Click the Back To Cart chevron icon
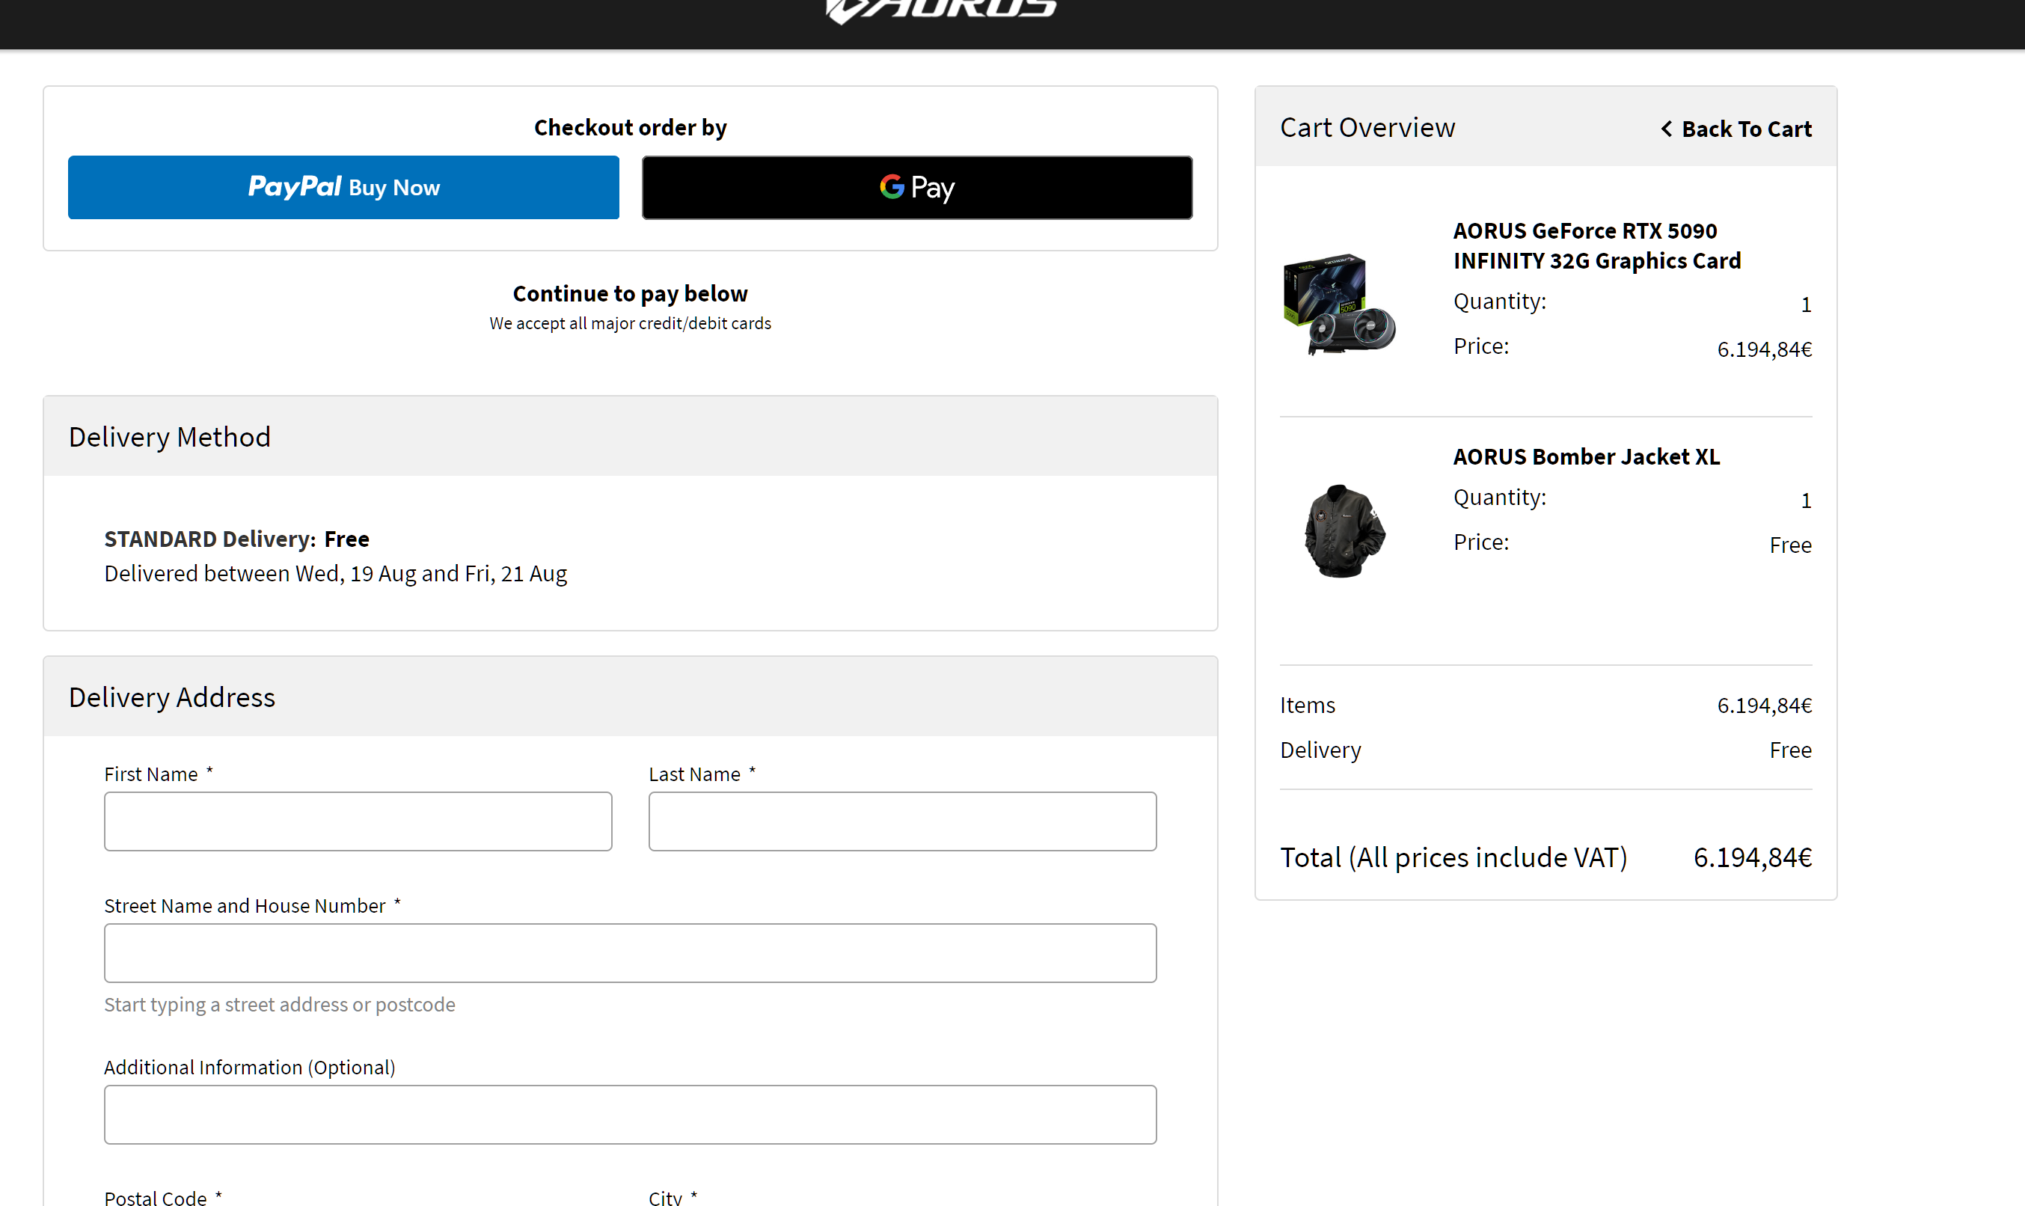Viewport: 2025px width, 1206px height. click(1666, 129)
